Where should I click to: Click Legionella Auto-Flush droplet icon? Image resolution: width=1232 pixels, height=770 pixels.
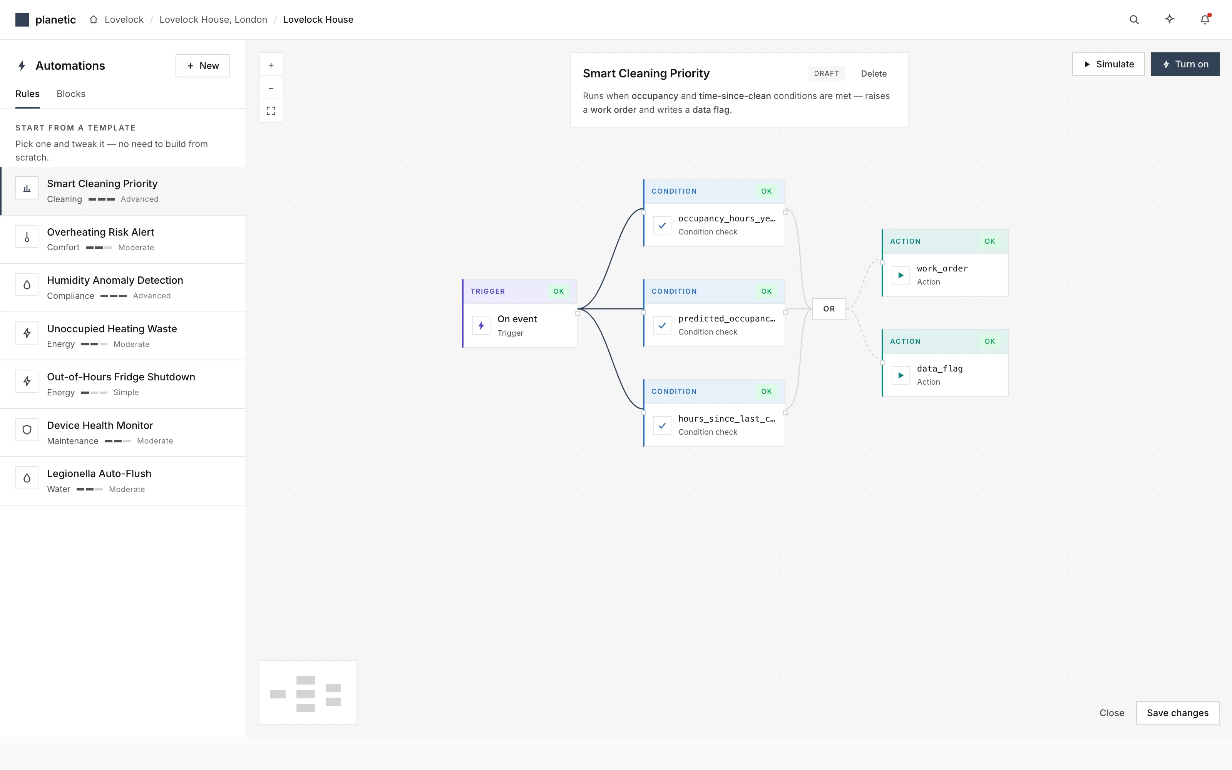tap(27, 478)
